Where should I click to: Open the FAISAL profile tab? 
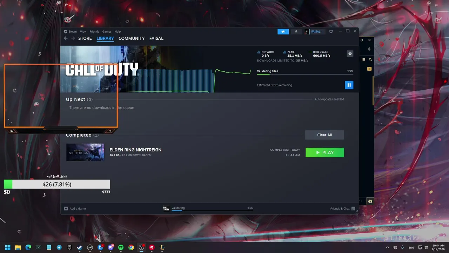156,38
